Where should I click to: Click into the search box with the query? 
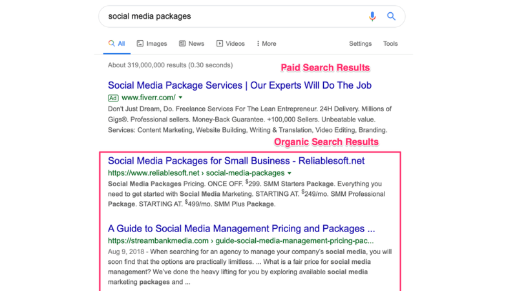point(233,16)
